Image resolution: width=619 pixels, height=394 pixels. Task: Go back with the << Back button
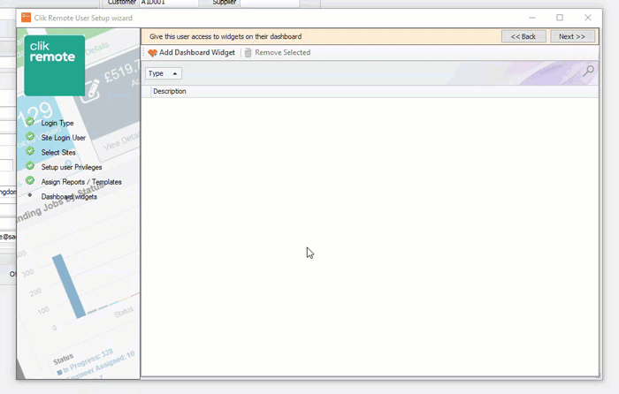click(523, 36)
